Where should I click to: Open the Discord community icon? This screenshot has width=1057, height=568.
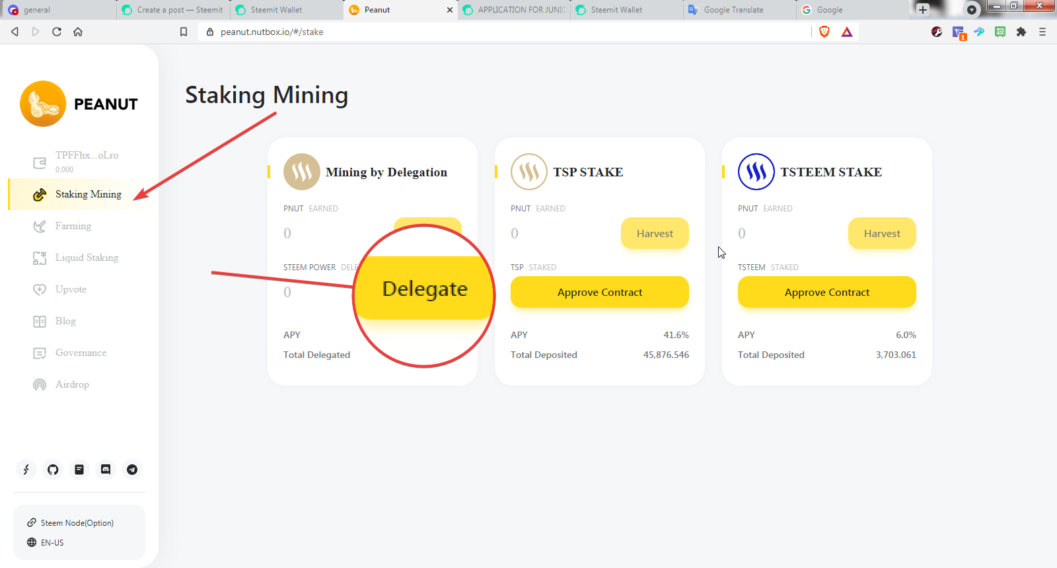click(106, 470)
